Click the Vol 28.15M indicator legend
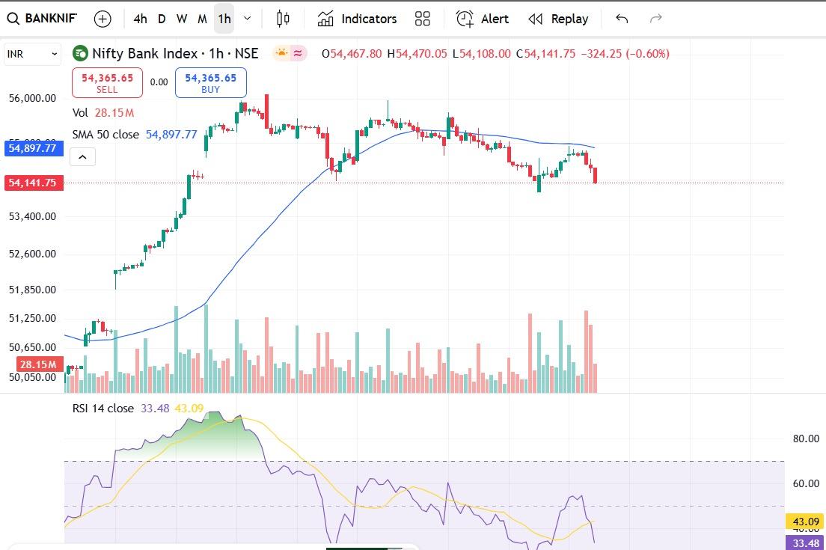This screenshot has width=826, height=550. 103,113
